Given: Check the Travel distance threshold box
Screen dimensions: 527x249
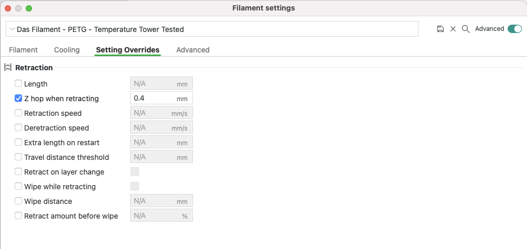Looking at the screenshot, I should [x=18, y=157].
